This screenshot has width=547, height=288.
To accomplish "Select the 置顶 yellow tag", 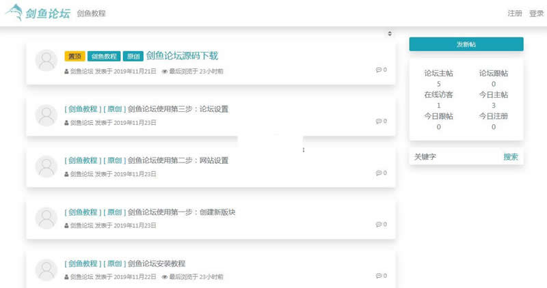I will 75,57.
